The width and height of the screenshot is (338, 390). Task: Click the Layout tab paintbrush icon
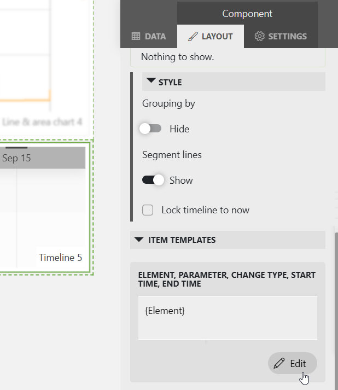click(x=193, y=37)
